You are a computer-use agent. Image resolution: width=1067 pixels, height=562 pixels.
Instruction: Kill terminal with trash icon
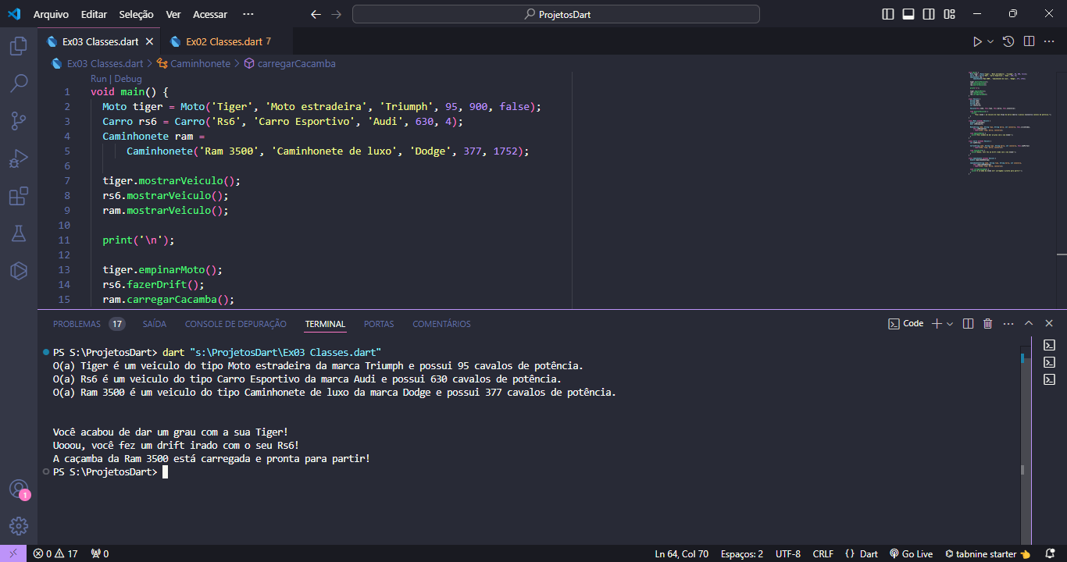coord(987,323)
